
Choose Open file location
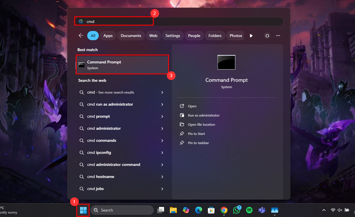tap(198, 125)
